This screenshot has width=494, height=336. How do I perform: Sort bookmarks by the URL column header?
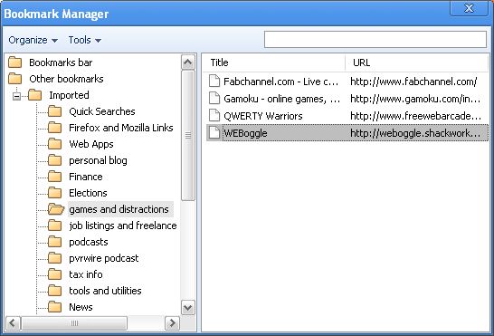coord(417,62)
